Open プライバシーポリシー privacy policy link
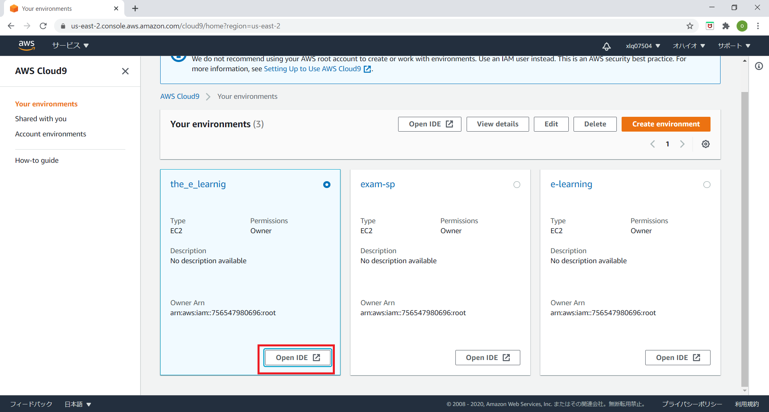 (692, 404)
